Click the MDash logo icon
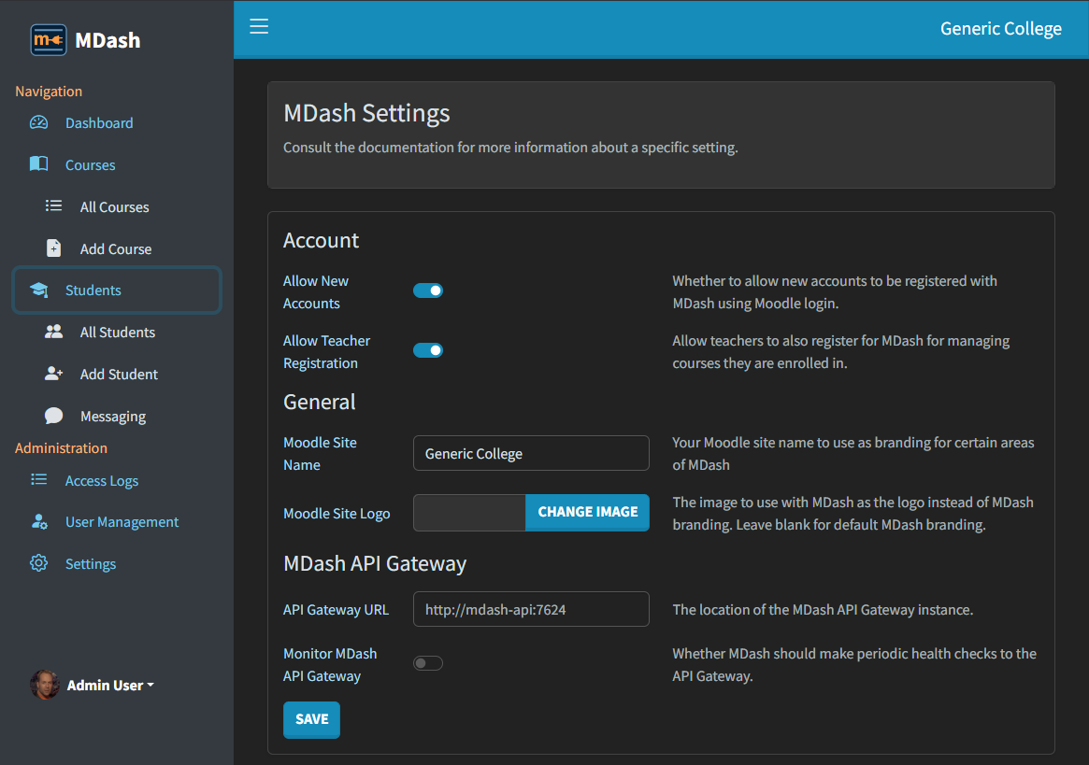1089x765 pixels. [x=49, y=40]
